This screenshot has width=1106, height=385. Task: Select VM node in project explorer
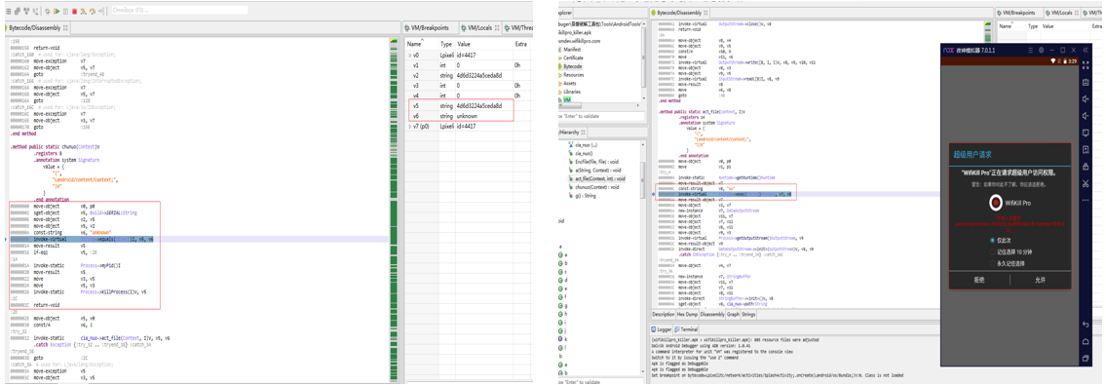(x=566, y=99)
